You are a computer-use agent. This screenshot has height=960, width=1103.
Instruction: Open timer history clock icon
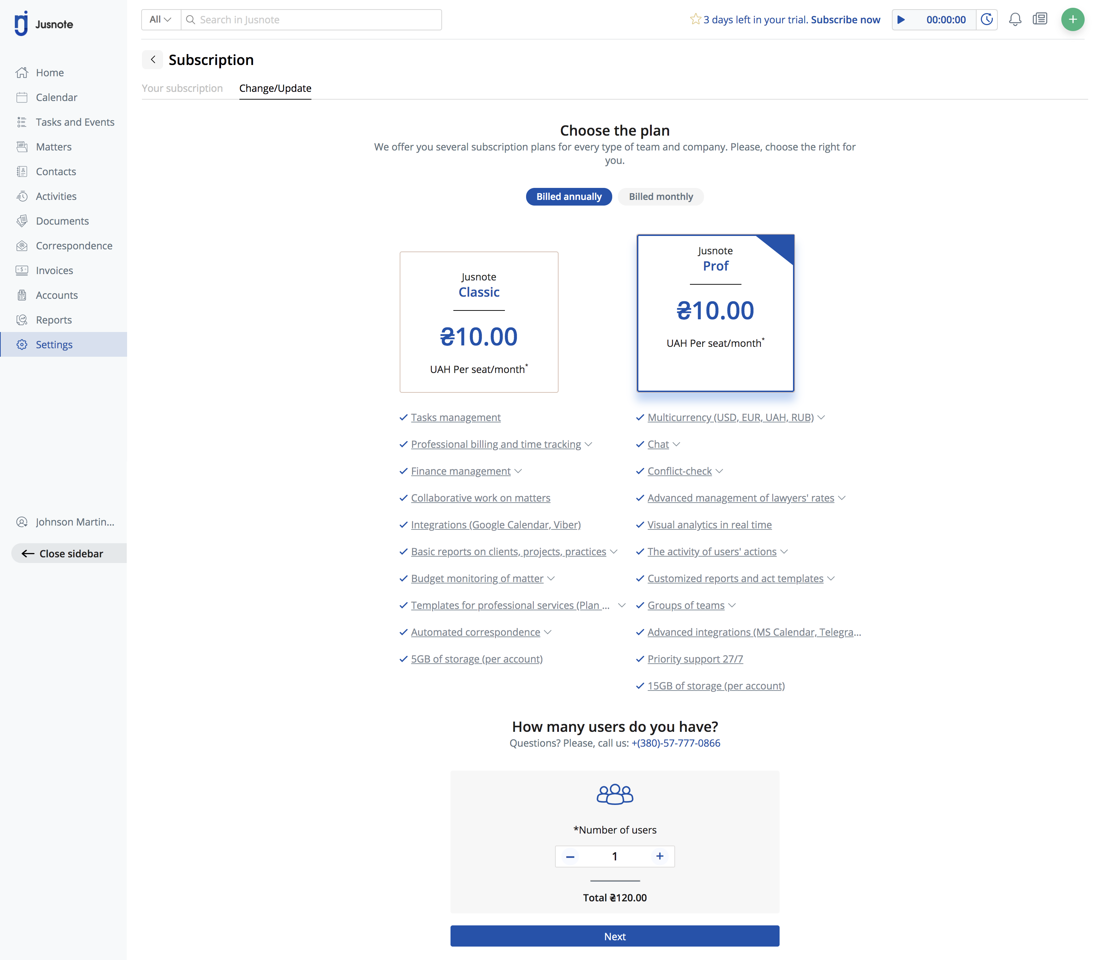[986, 20]
